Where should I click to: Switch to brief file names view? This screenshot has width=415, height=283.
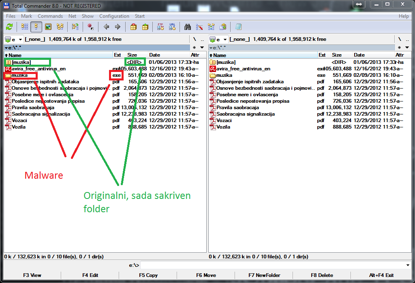pyautogui.click(x=25, y=27)
